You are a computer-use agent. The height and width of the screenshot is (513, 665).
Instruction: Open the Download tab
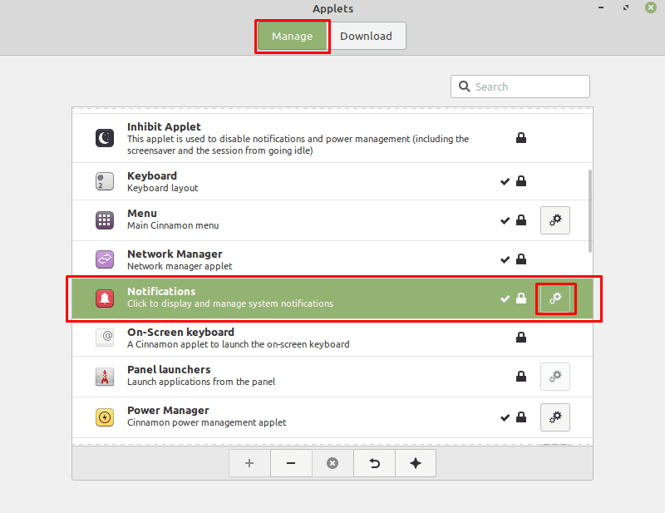367,36
